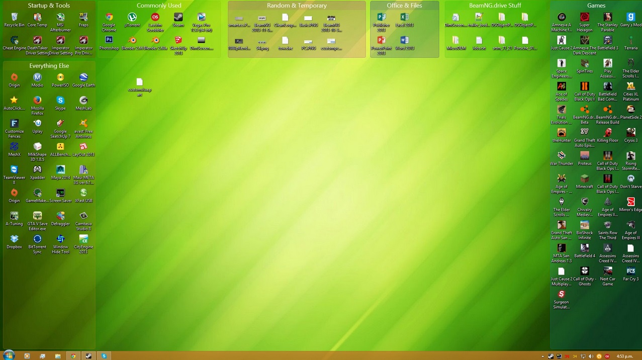
Task: Launch Core Temp from Startup & Tools
Action: (x=37, y=20)
